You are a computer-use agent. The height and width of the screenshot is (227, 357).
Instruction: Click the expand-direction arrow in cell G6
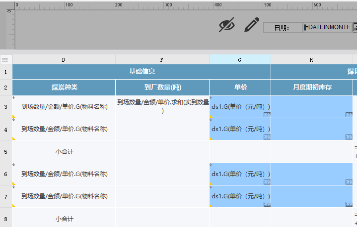click(x=211, y=165)
